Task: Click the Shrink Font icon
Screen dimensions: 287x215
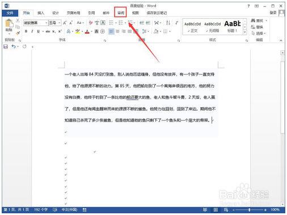Action: coord(71,23)
